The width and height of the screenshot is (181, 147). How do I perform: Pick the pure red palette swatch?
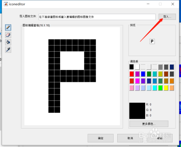pos(131,74)
